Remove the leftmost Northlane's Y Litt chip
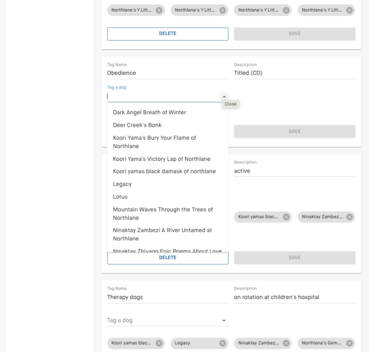369x352 pixels. click(x=159, y=10)
